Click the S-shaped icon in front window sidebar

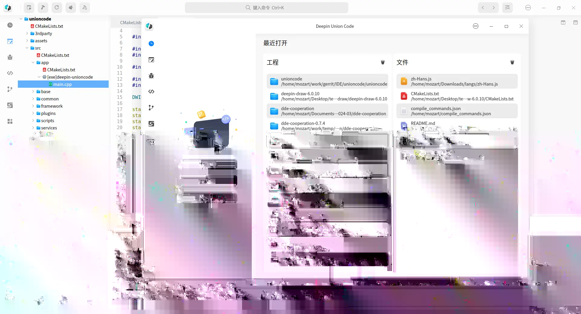tap(151, 124)
